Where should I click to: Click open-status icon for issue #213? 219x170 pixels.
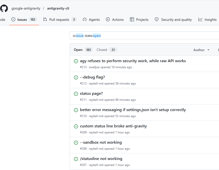[x=76, y=61]
